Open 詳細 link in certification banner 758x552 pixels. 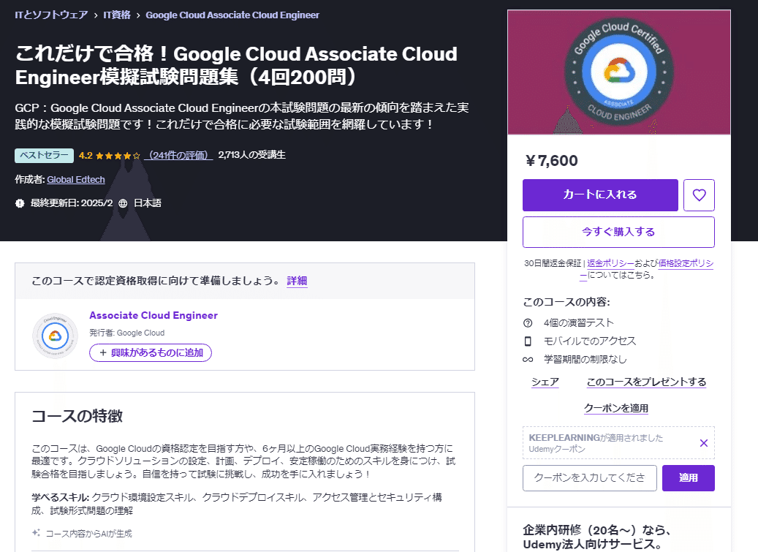click(x=297, y=281)
